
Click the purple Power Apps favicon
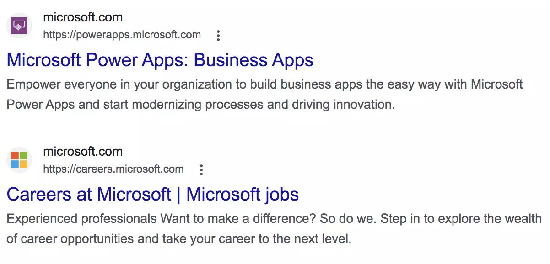pos(19,26)
